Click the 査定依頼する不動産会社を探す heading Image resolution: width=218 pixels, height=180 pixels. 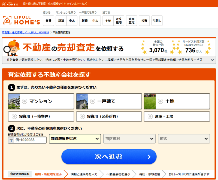49,75
